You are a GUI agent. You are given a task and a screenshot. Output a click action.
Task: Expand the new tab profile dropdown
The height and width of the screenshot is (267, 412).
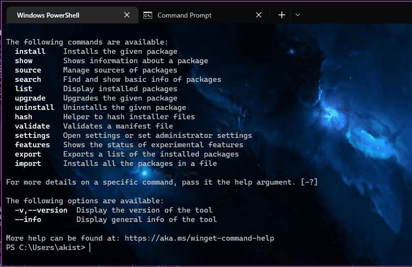[298, 15]
